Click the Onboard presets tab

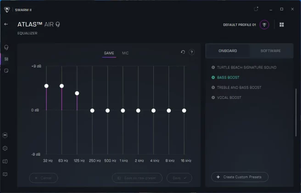[228, 51]
